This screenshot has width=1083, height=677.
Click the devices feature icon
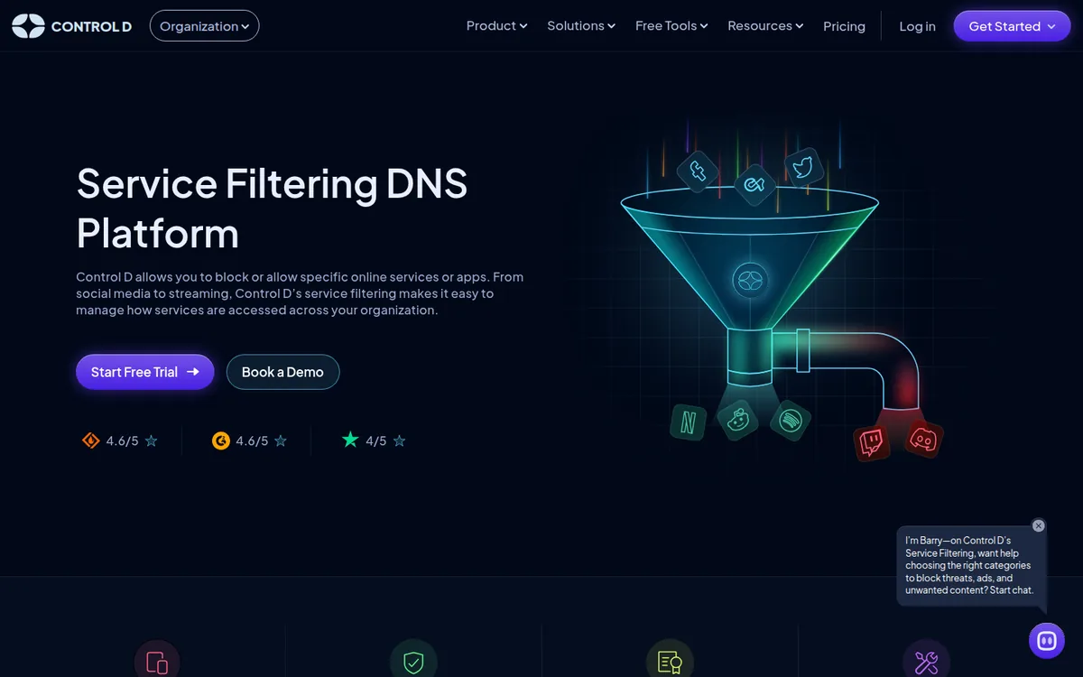point(157,662)
